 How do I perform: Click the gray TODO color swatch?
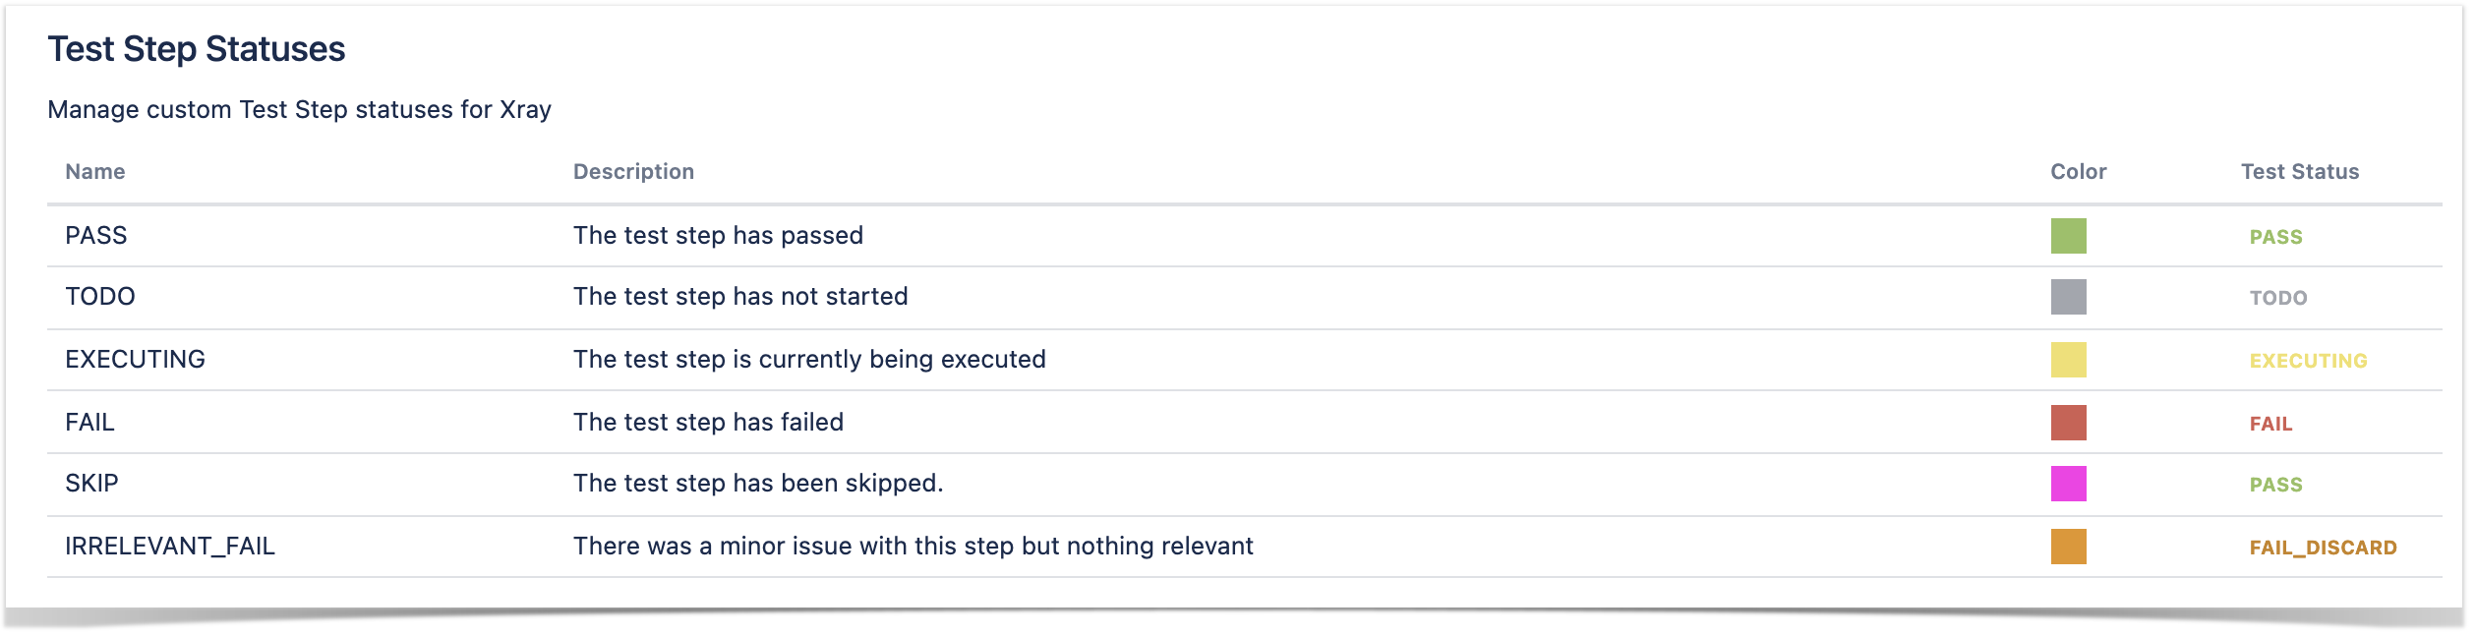[x=2068, y=297]
